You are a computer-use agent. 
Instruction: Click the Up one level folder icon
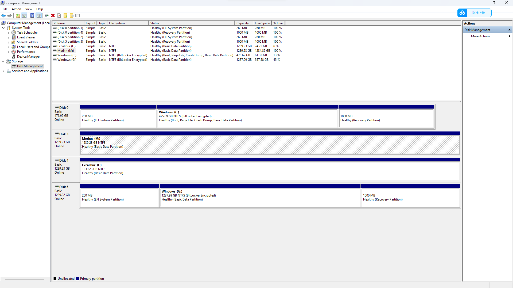pos(18,15)
